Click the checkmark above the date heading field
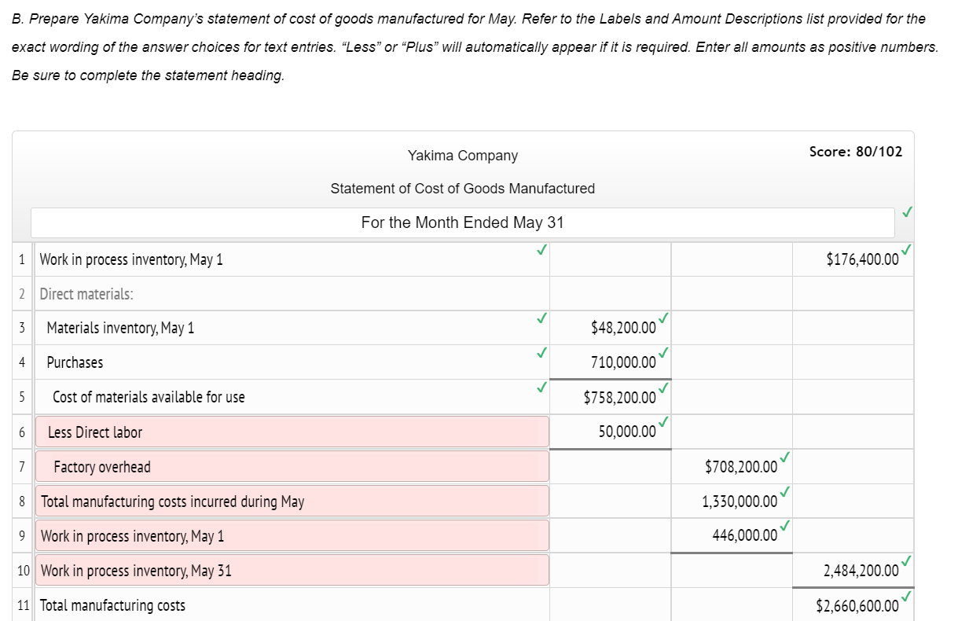Screen dimensions: 958x621 click(906, 211)
